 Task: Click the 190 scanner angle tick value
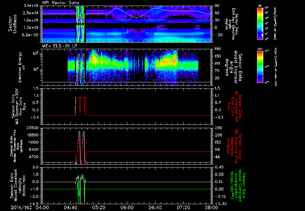tap(218, 49)
